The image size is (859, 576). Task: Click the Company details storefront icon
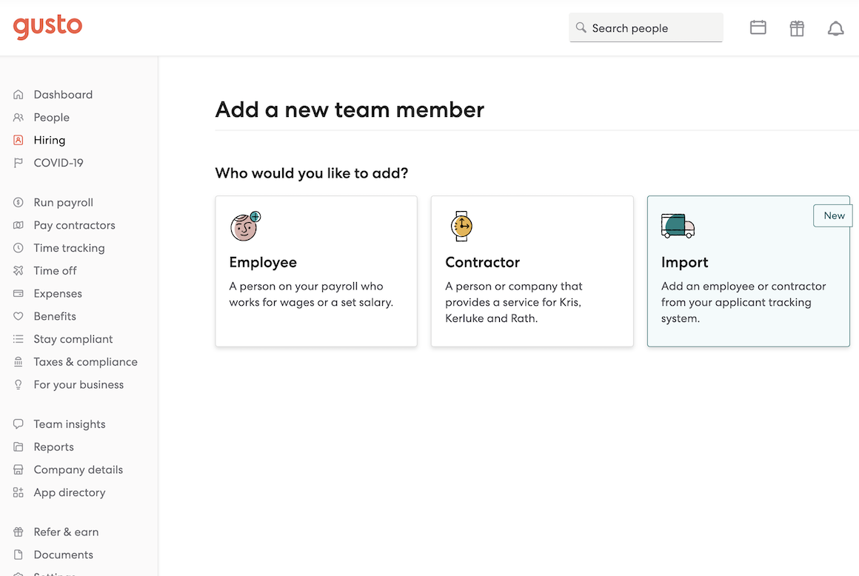(18, 470)
